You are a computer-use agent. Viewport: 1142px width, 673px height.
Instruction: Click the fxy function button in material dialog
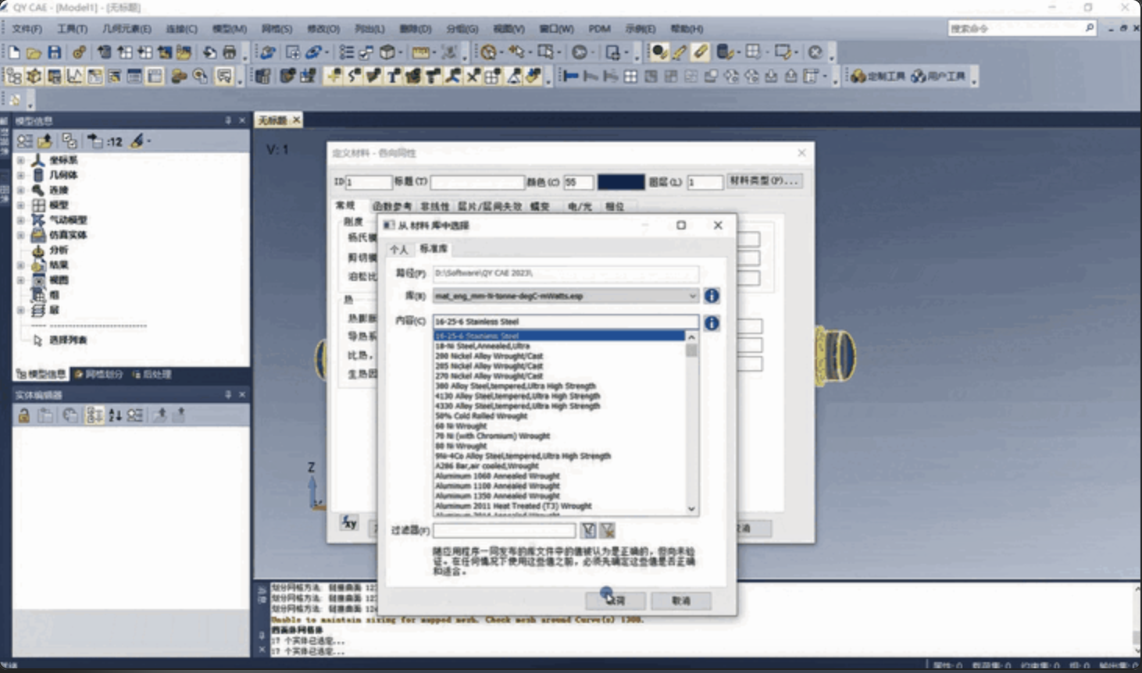pos(349,522)
